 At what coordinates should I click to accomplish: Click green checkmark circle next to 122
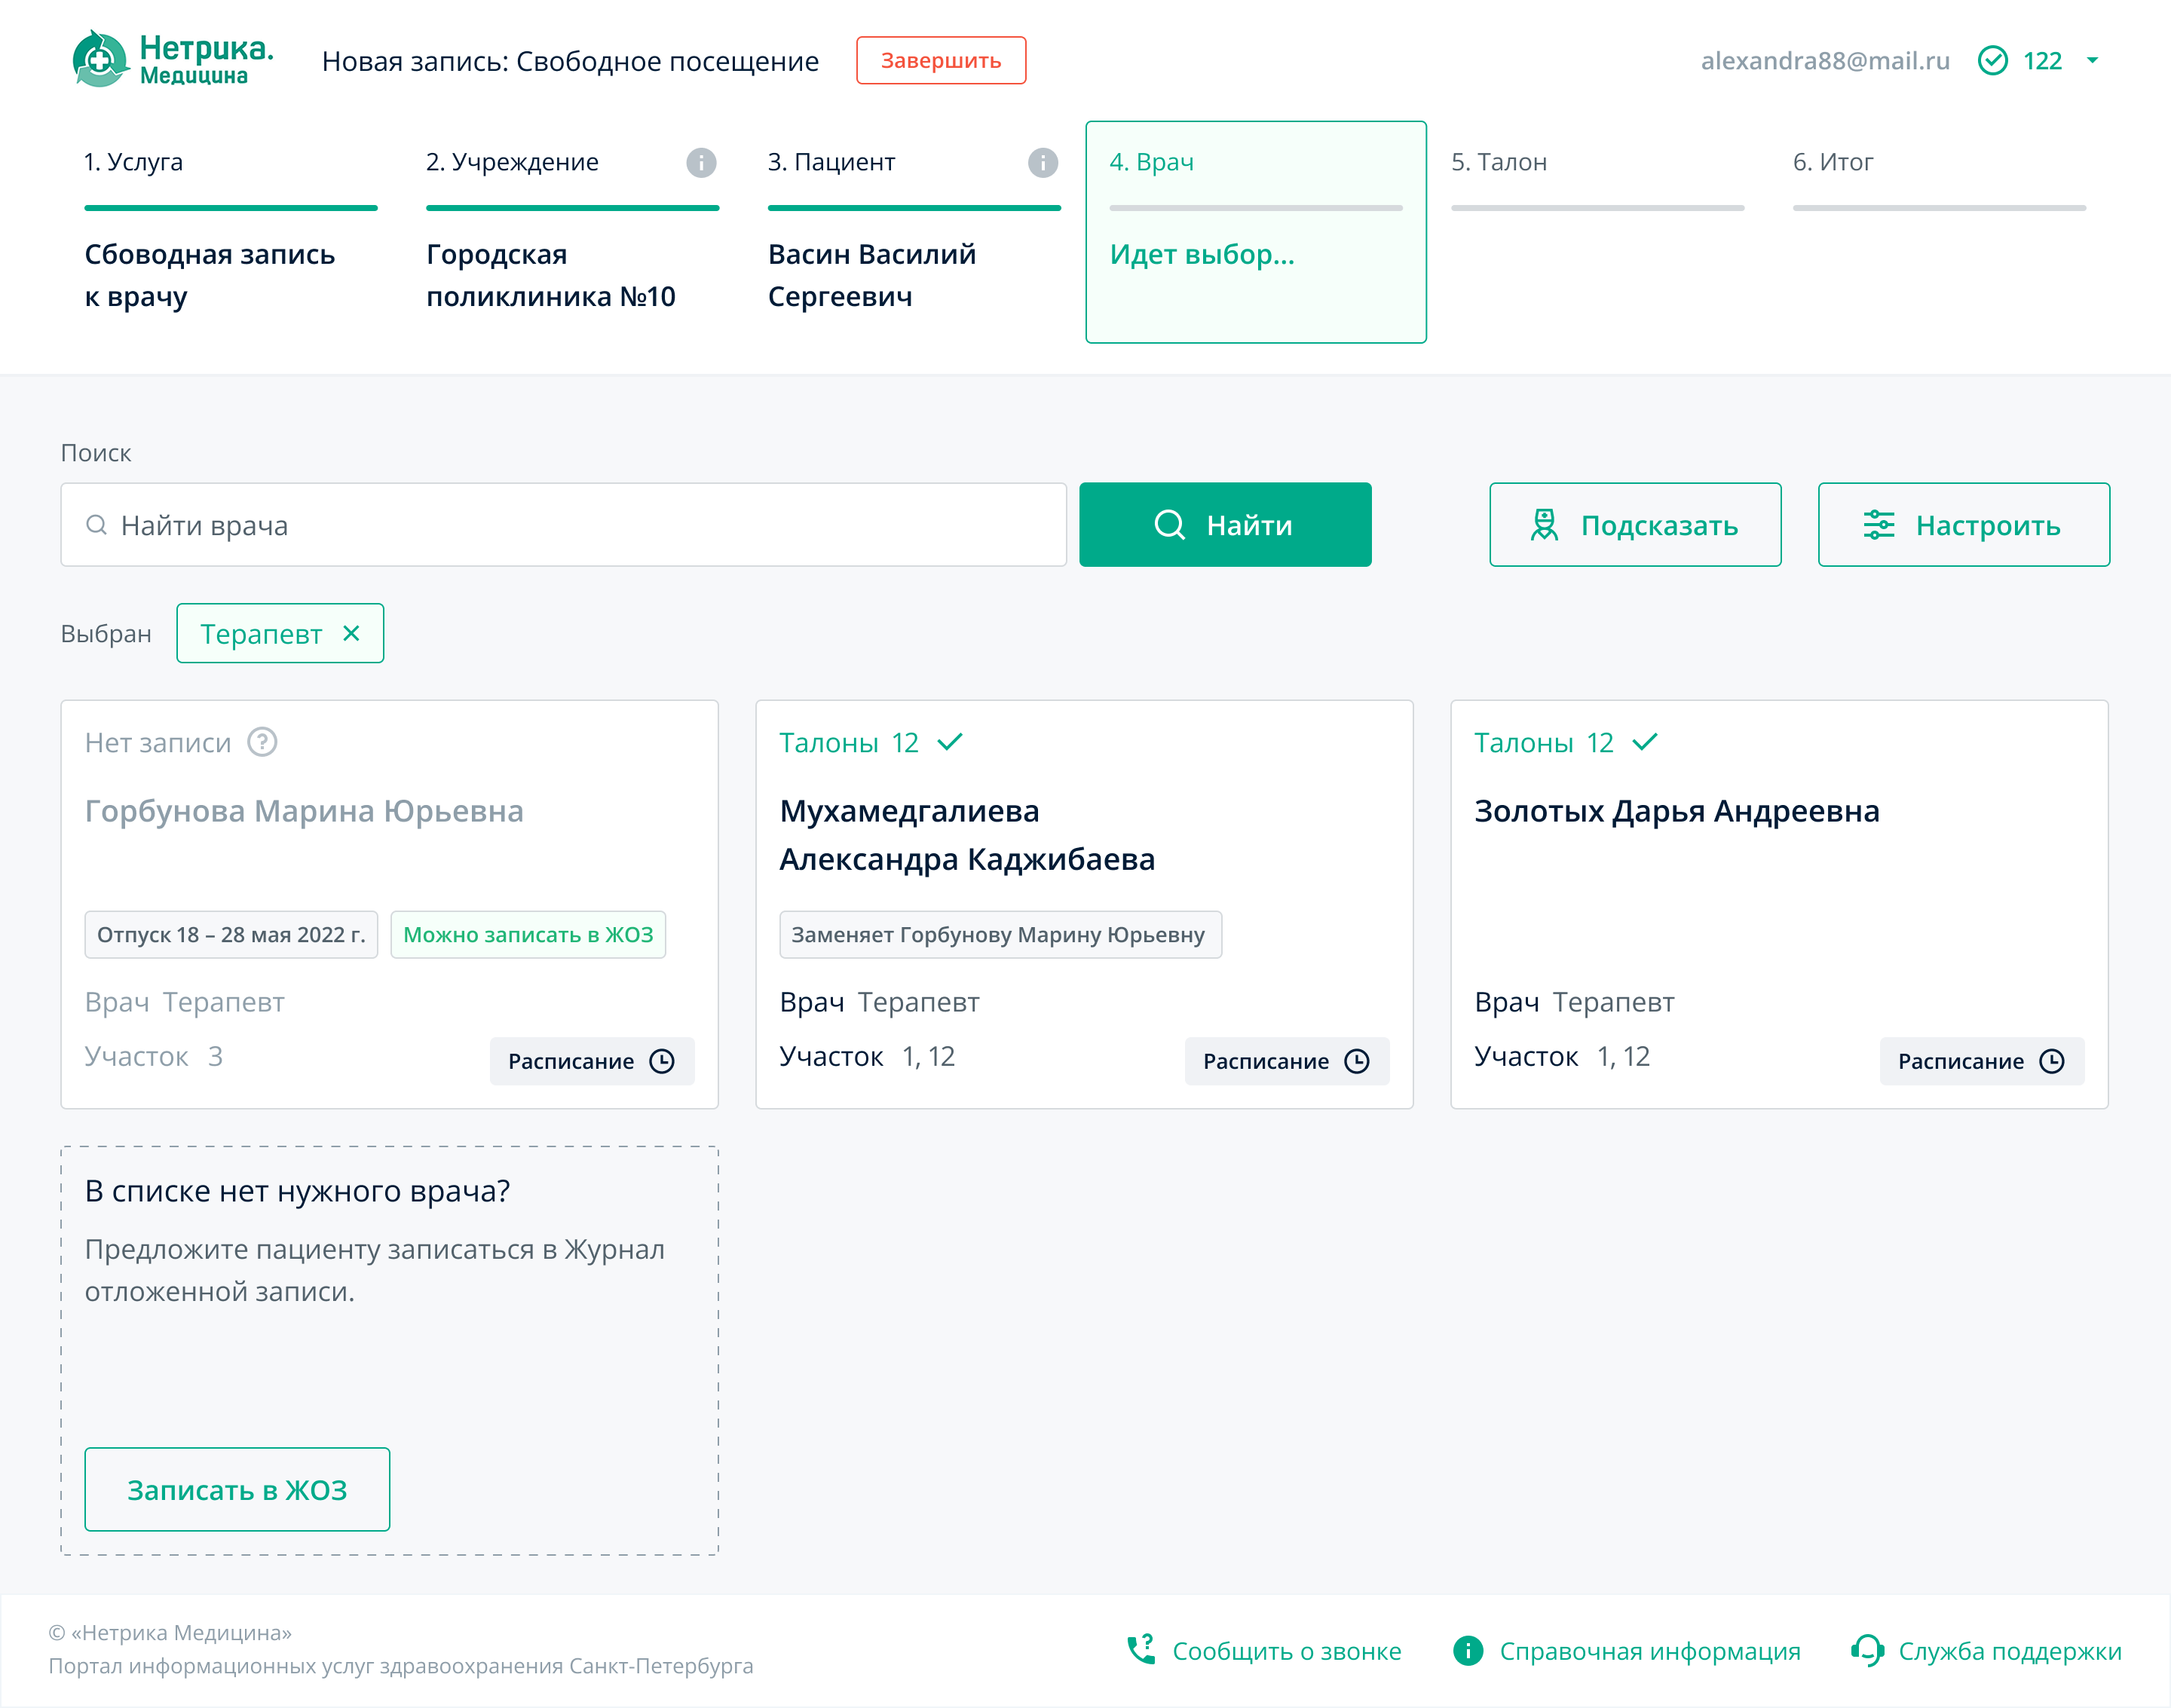point(1992,61)
